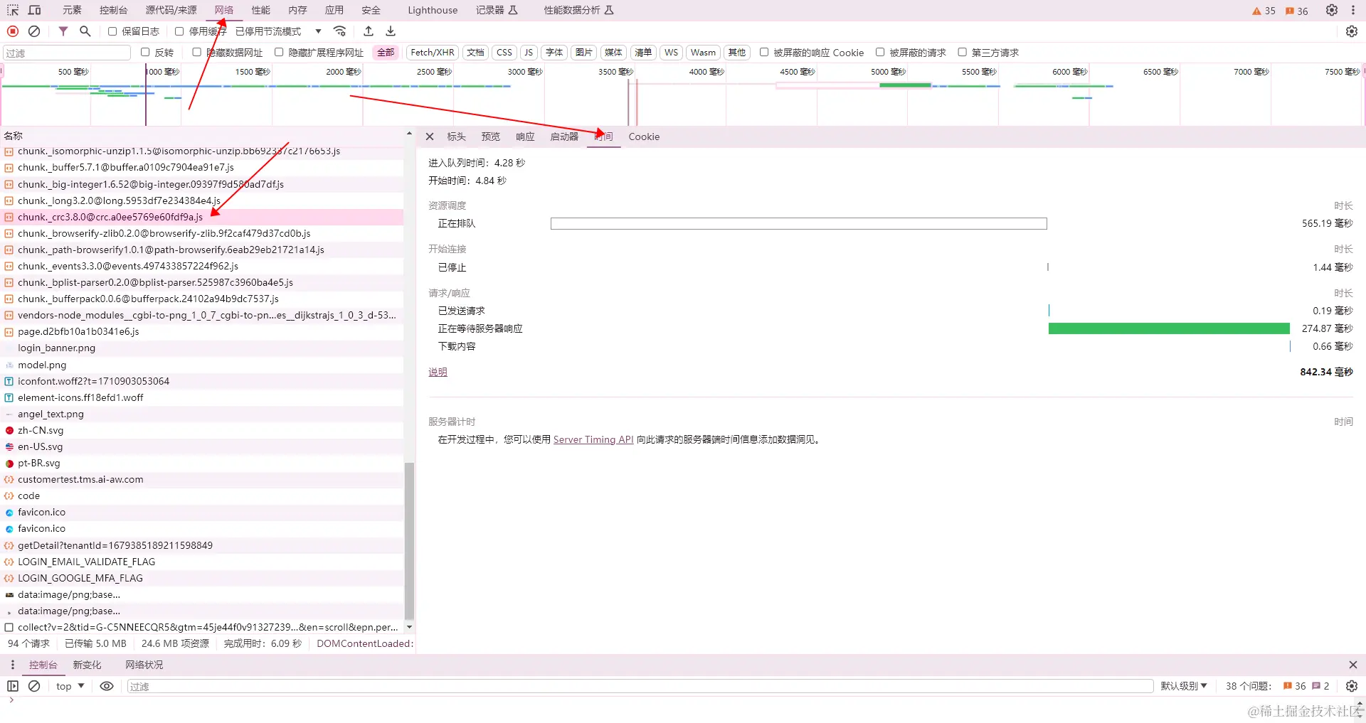
Task: Clear the console in the drawer
Action: click(x=34, y=686)
